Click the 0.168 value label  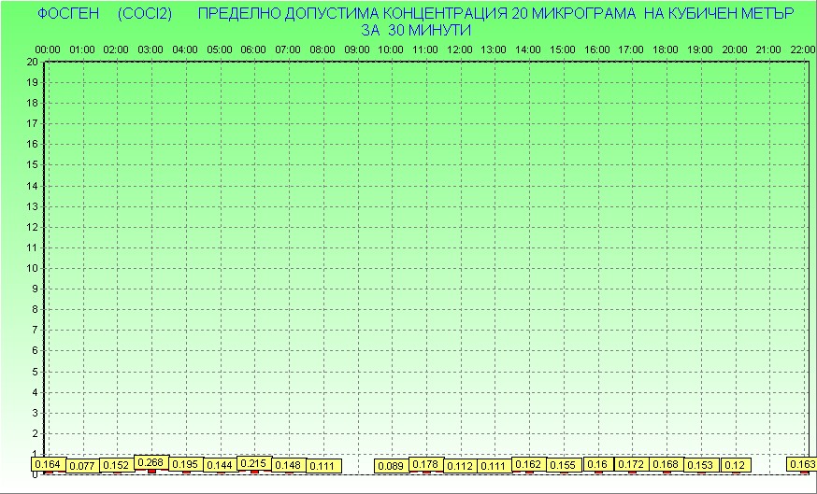coord(666,464)
